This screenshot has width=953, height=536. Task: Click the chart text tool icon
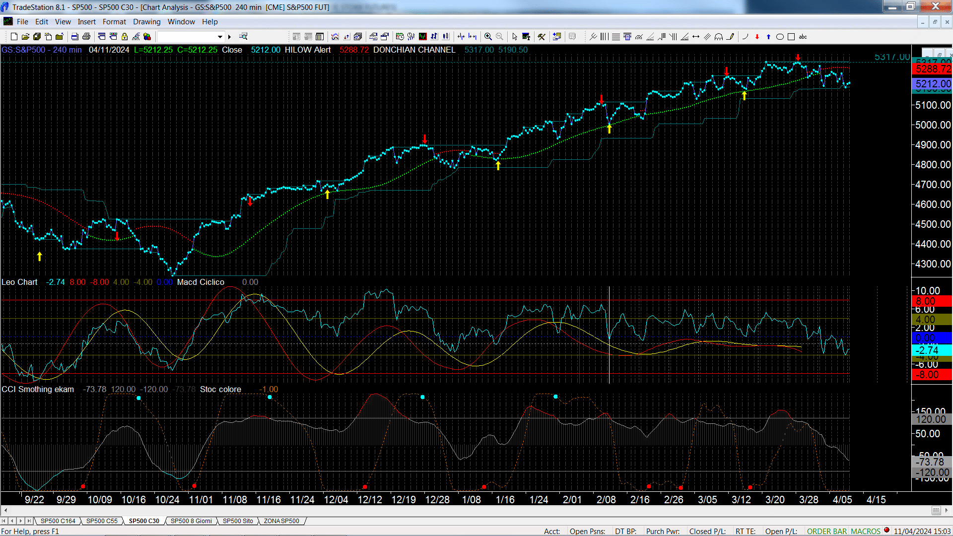(526, 37)
